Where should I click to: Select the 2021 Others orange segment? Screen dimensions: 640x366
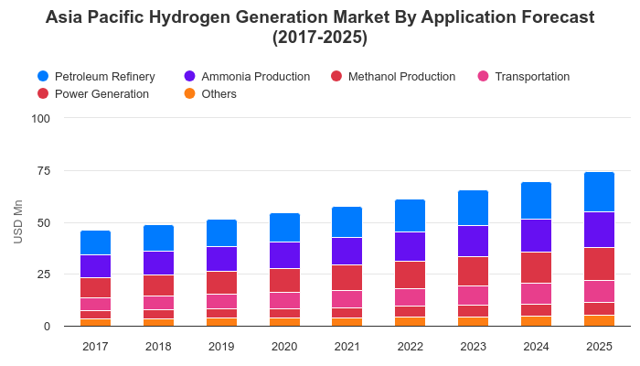[x=347, y=322]
